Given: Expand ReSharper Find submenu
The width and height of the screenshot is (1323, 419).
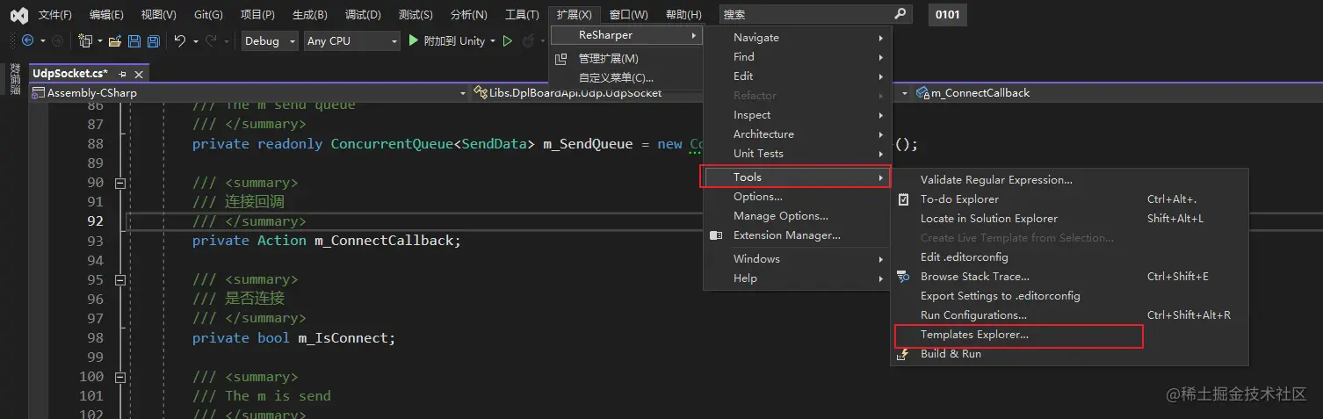Looking at the screenshot, I should 798,57.
